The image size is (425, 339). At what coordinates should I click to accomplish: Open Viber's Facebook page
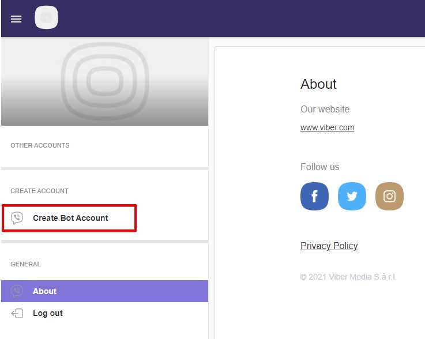(314, 196)
